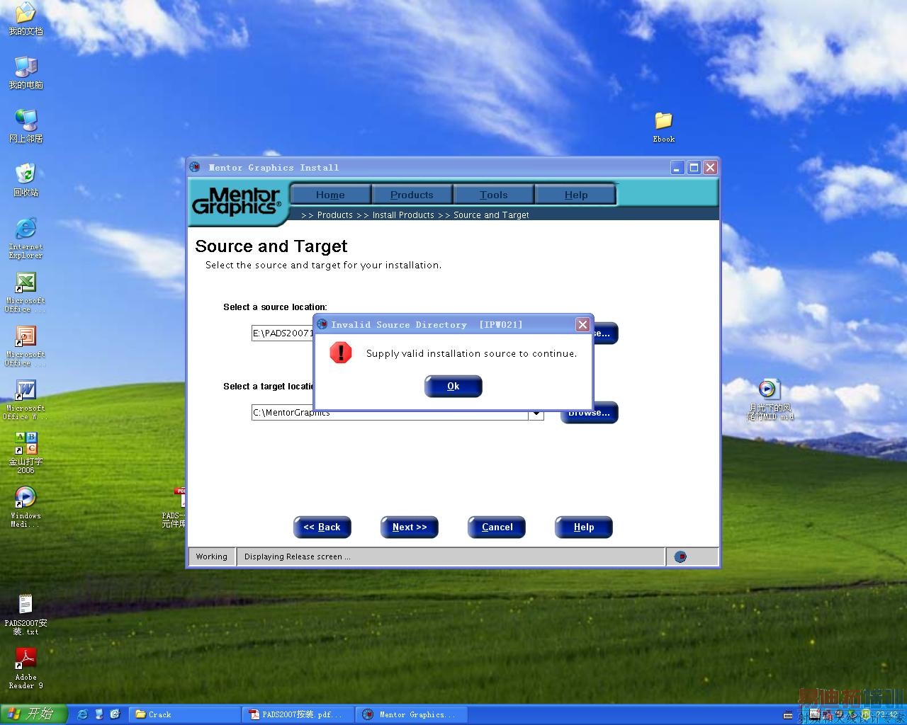Click Browse for the target location
The image size is (907, 725).
(x=590, y=413)
